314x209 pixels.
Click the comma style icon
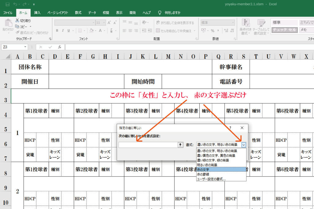click(218, 31)
